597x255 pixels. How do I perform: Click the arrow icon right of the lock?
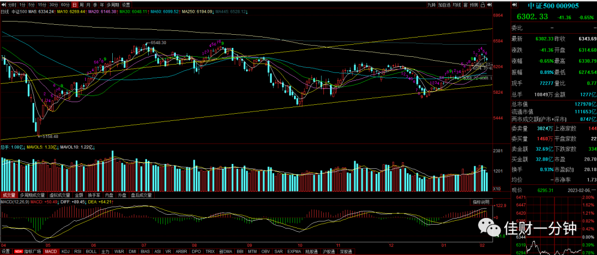489,5
